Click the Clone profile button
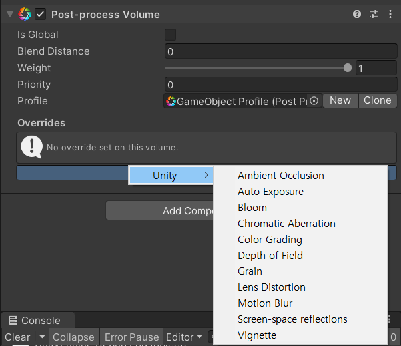This screenshot has height=346, width=401. coord(378,100)
